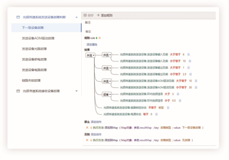Click the 添加属性 link

pyautogui.click(x=92, y=44)
